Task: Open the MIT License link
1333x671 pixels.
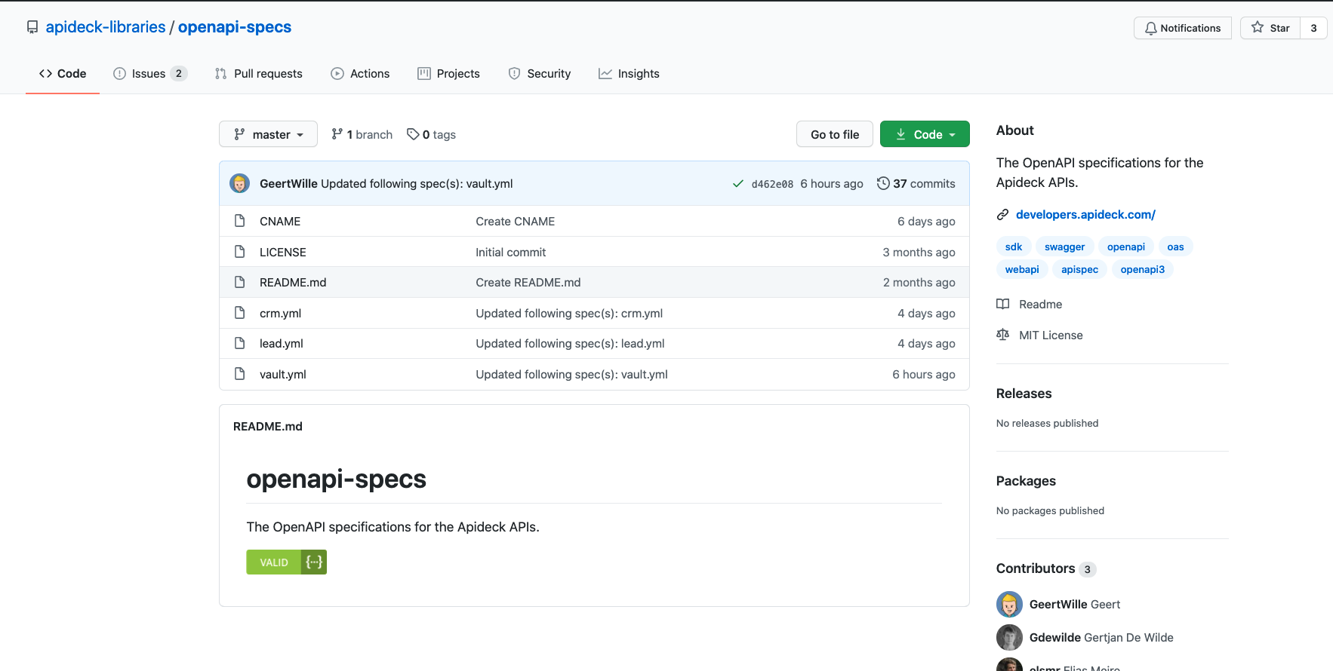Action: click(1051, 335)
